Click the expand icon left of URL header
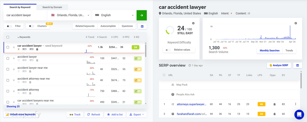 pos(164,75)
